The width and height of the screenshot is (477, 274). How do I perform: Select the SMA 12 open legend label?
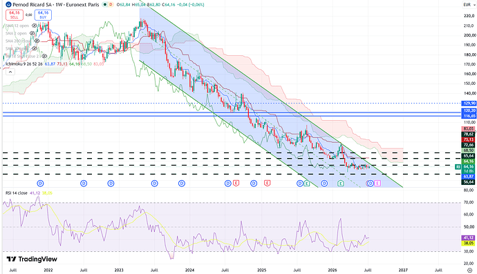click(x=17, y=26)
